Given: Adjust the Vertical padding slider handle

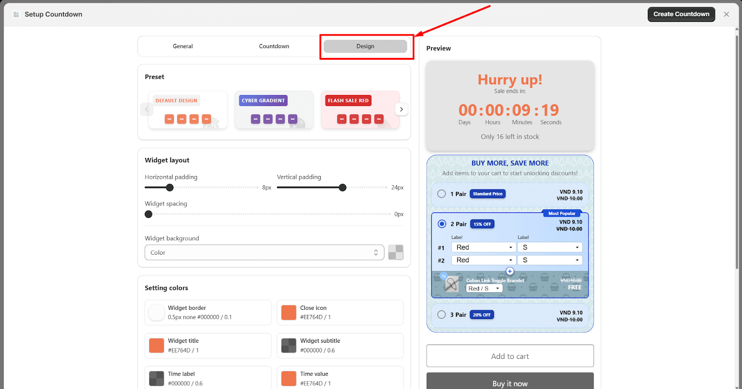Looking at the screenshot, I should click(x=342, y=188).
